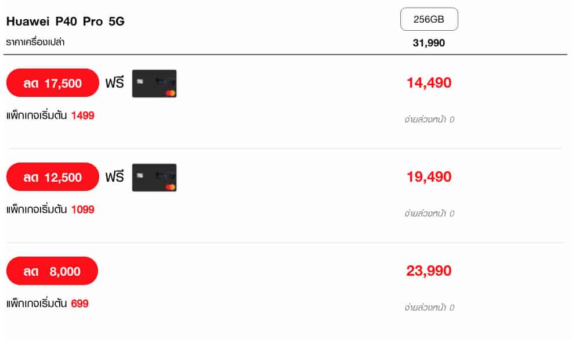Viewport: 572px width, 339px height.
Task: Click the Huawei P40 Pro 5G title
Action: [65, 21]
